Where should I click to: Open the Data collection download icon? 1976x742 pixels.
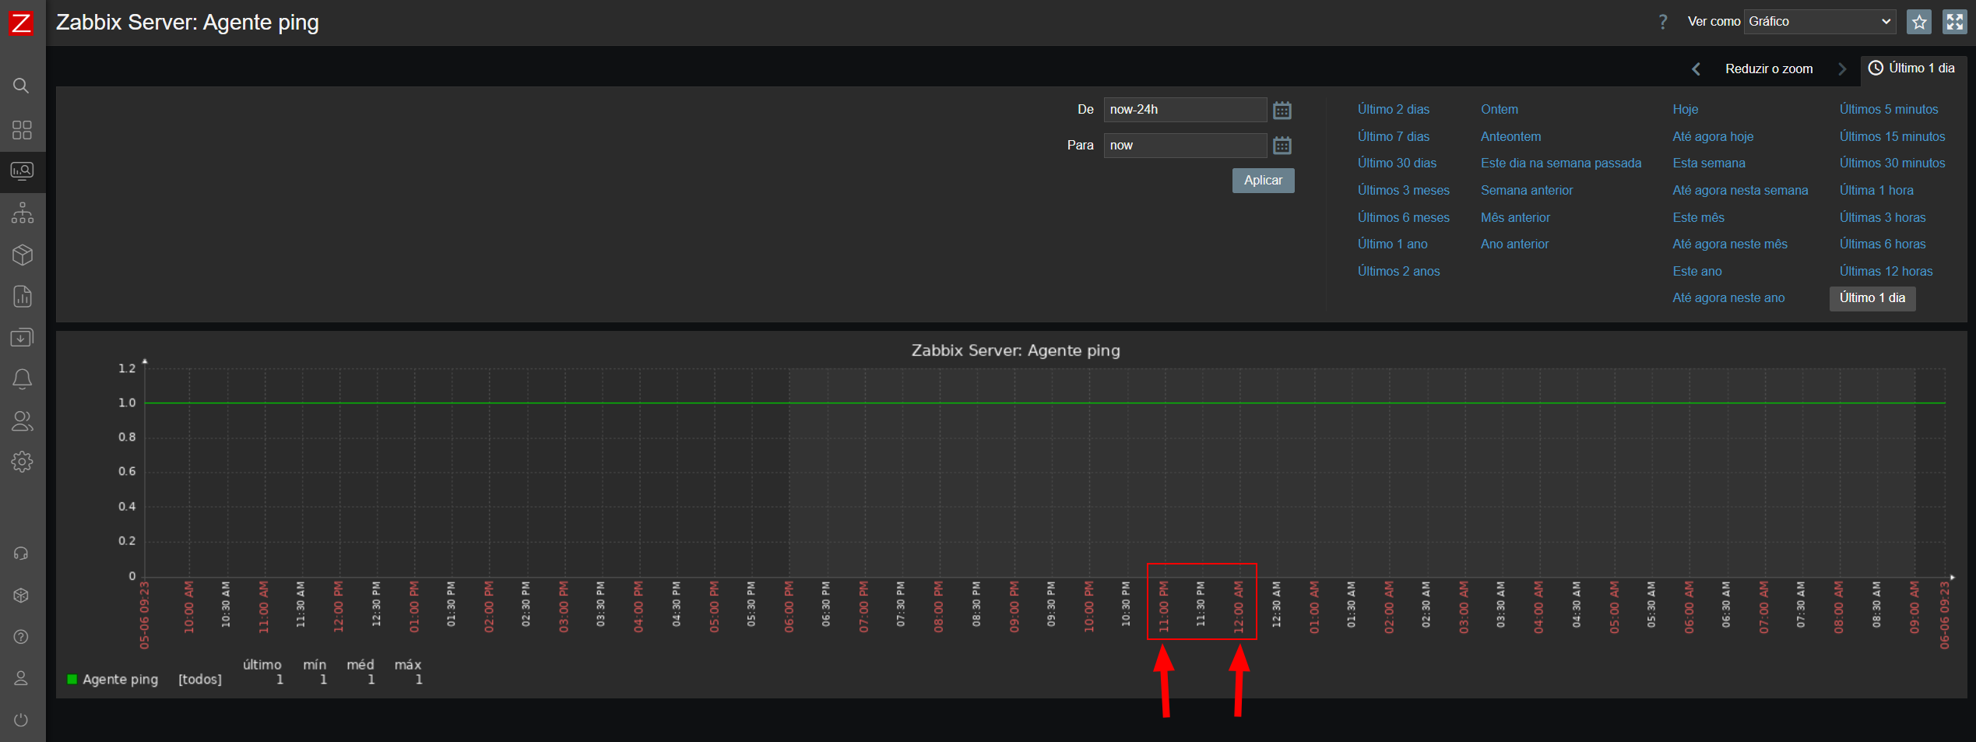pos(22,338)
